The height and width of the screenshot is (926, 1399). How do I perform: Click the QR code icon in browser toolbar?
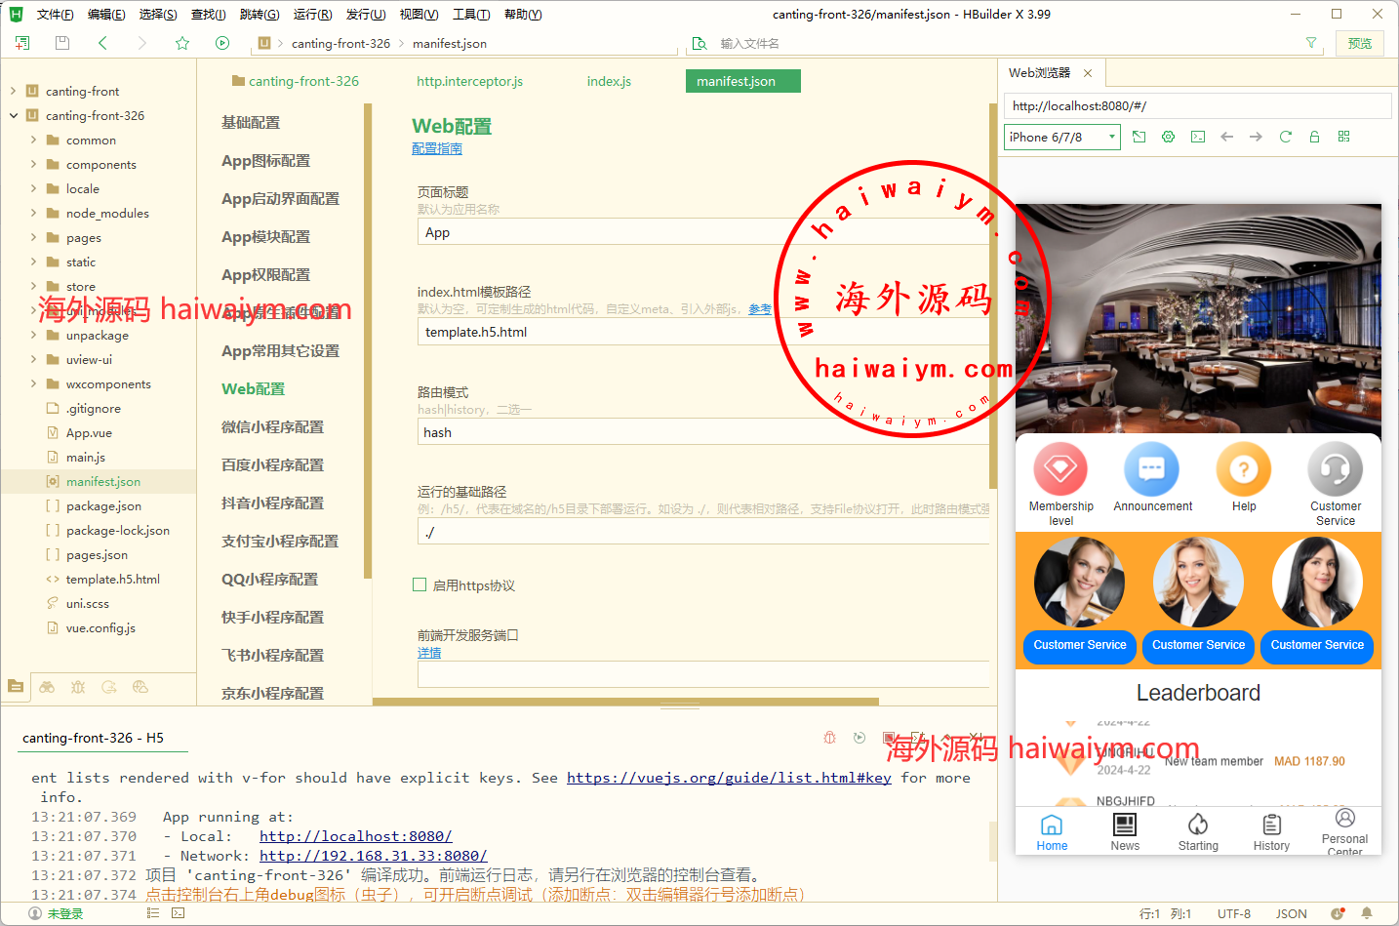click(x=1343, y=137)
